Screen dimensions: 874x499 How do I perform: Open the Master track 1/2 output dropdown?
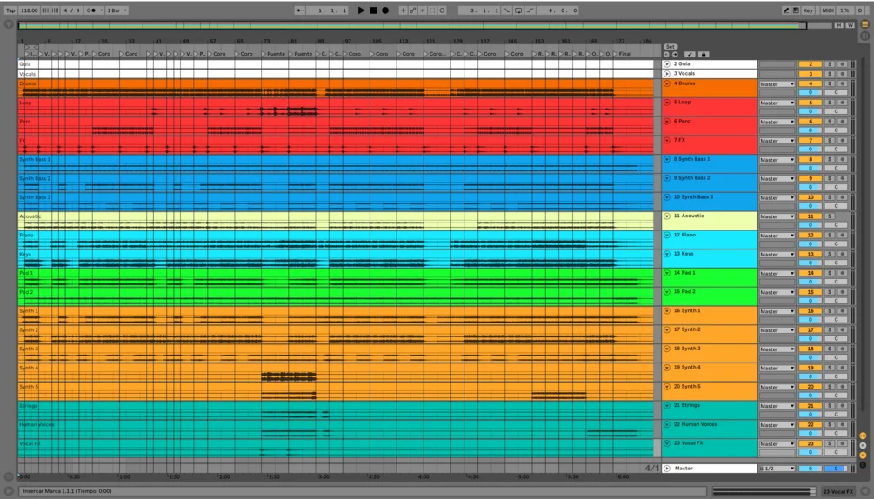(777, 469)
